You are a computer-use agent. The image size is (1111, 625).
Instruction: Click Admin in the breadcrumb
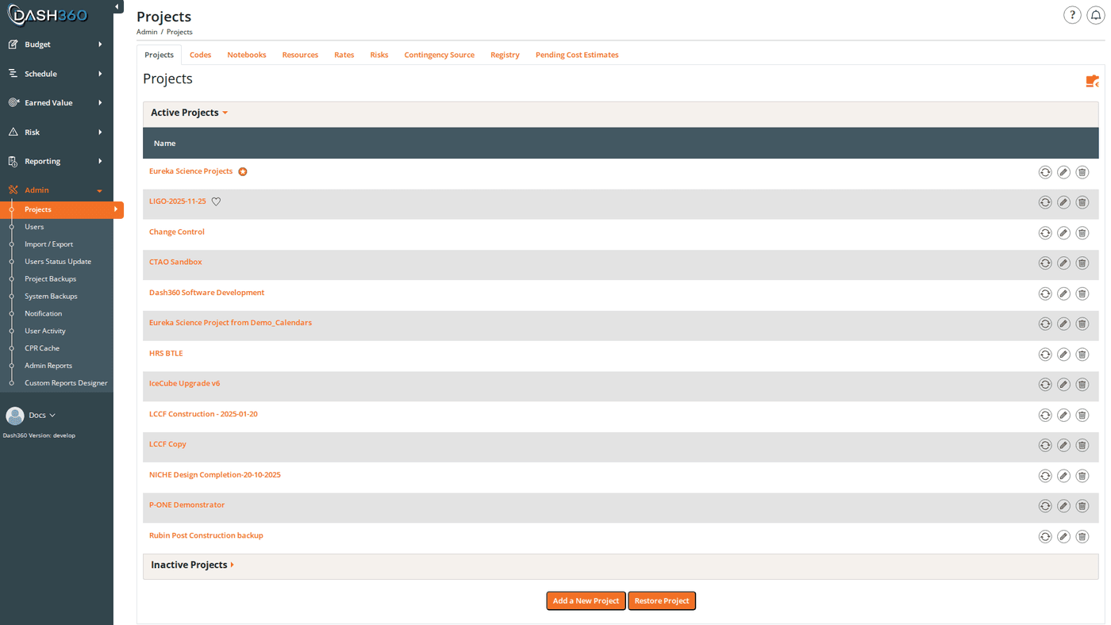pyautogui.click(x=147, y=32)
